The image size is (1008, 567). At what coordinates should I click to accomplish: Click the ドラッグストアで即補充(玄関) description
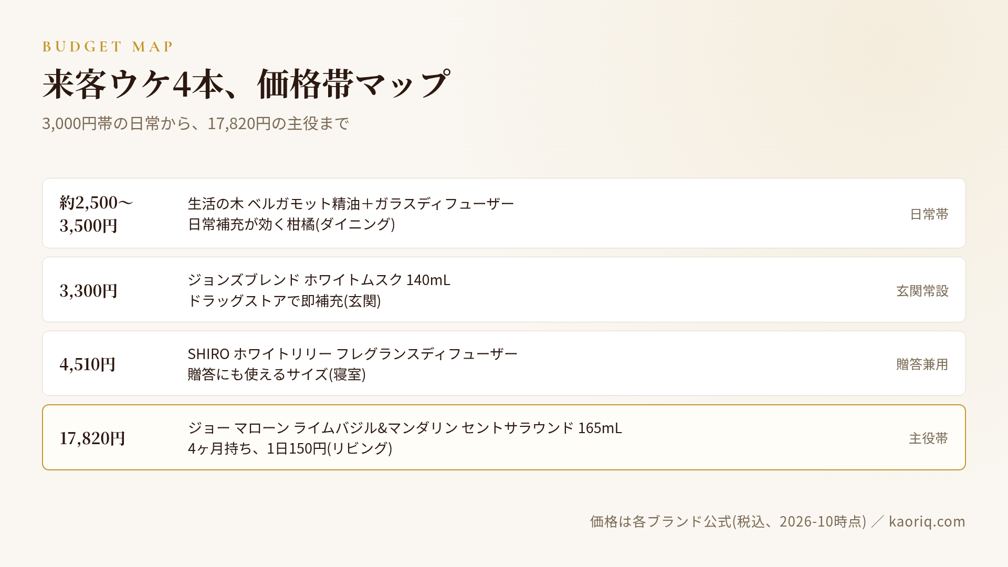pyautogui.click(x=284, y=301)
